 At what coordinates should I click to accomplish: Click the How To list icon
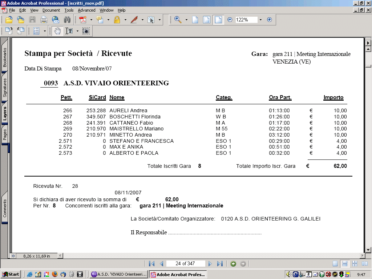[36, 31]
